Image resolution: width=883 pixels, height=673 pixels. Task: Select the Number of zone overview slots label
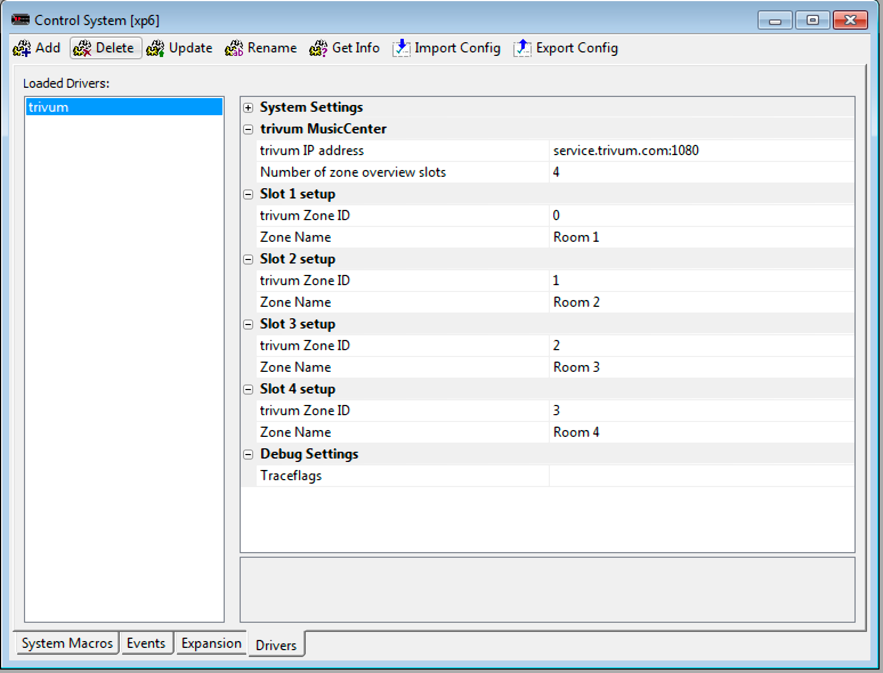click(353, 172)
